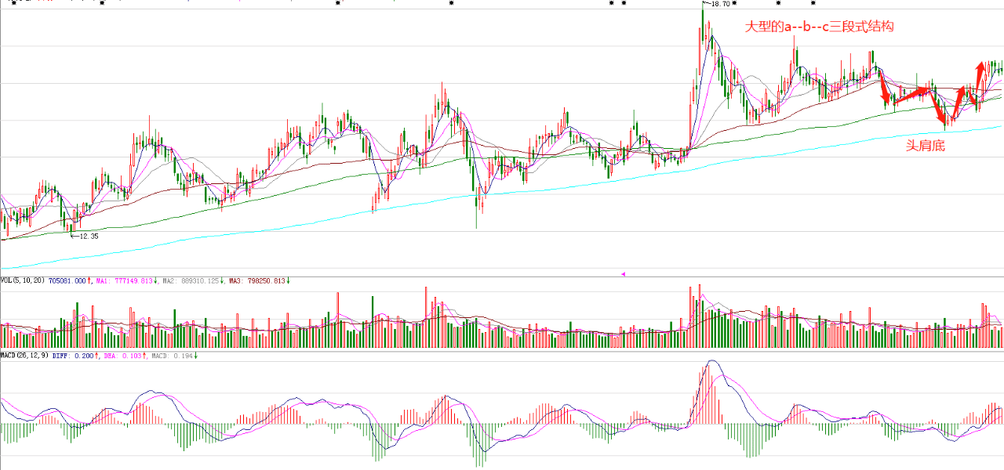Select the 头肩底 annotation text
Screen dimensions: 1004x470
click(926, 145)
